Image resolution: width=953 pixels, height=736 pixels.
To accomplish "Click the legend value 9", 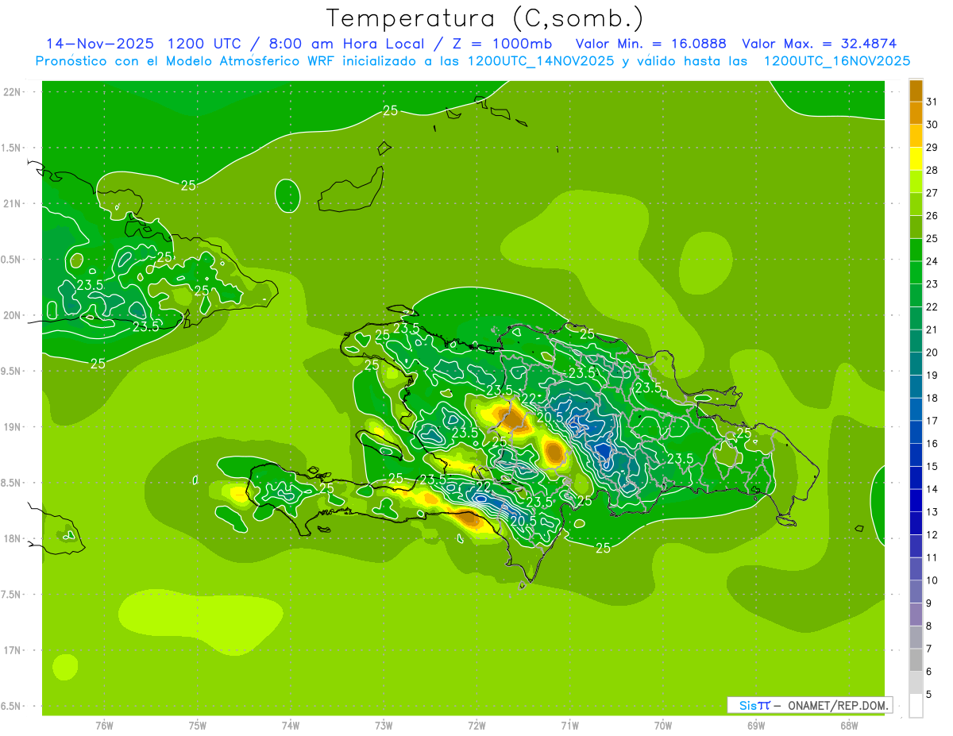I will pyautogui.click(x=929, y=603).
